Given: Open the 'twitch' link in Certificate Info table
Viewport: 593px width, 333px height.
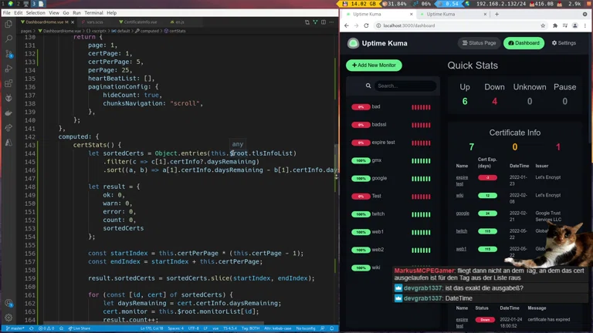Looking at the screenshot, I should [x=462, y=231].
